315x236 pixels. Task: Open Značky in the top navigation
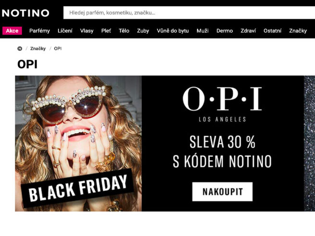(298, 31)
